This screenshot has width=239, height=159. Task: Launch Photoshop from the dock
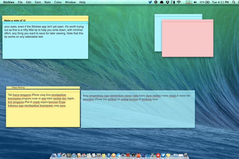(144, 155)
